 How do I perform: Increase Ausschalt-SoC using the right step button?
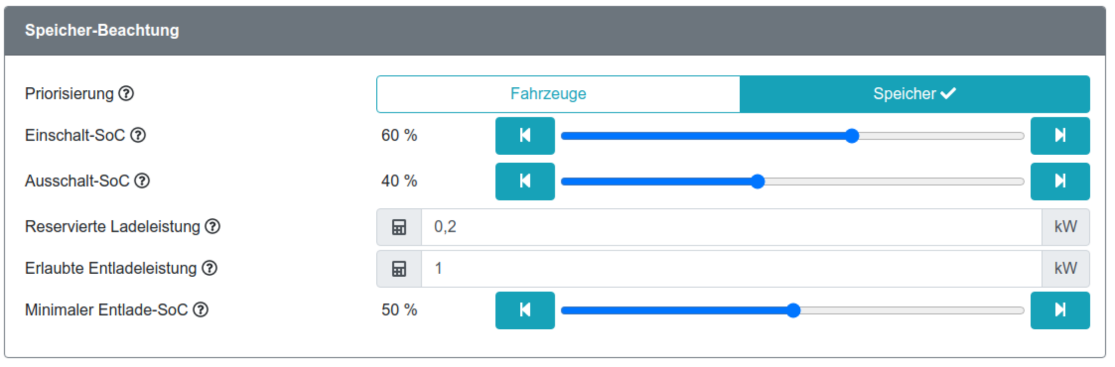(x=1060, y=181)
